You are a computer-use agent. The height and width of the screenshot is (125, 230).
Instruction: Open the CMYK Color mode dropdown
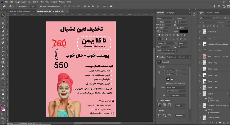coord(176,87)
